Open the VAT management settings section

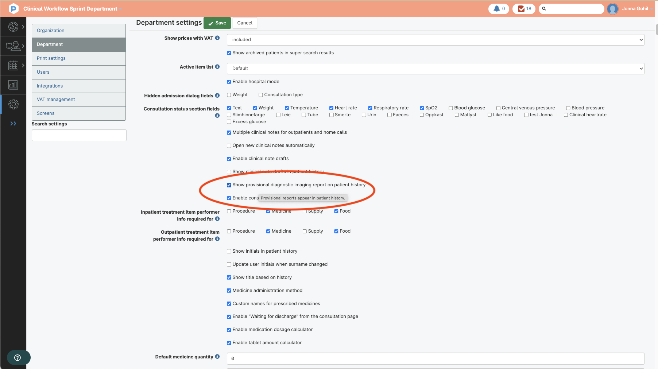point(55,99)
